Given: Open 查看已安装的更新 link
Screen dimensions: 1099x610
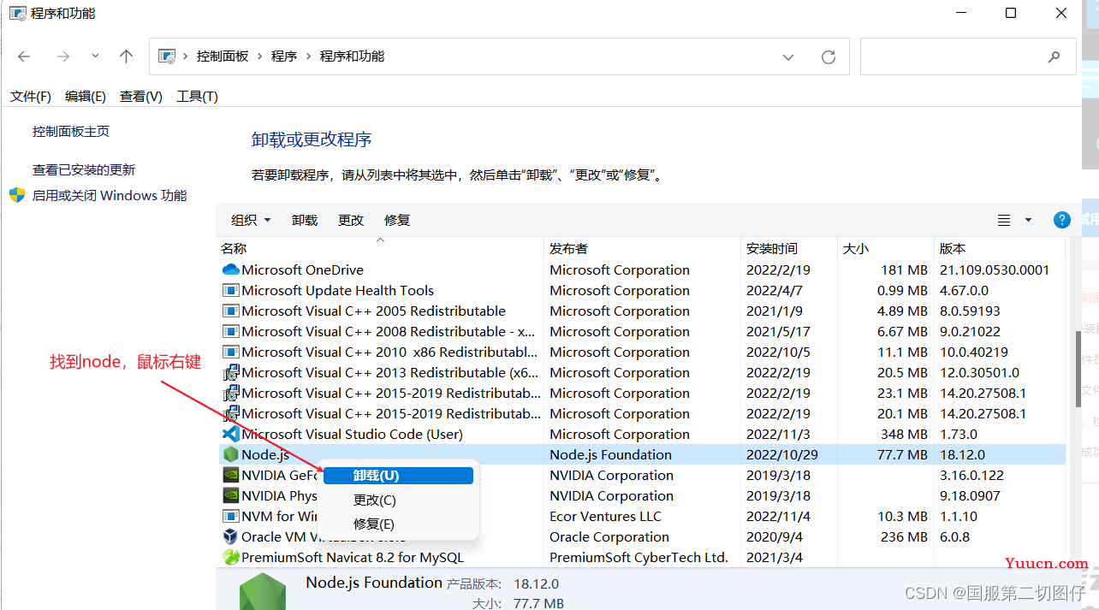Looking at the screenshot, I should pos(84,170).
